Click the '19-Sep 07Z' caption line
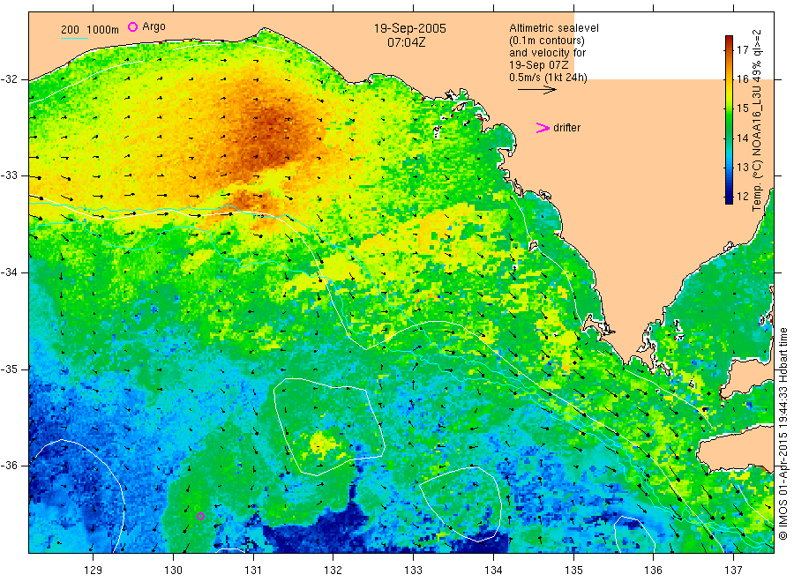Viewport: 794px width, 582px height. tap(538, 64)
